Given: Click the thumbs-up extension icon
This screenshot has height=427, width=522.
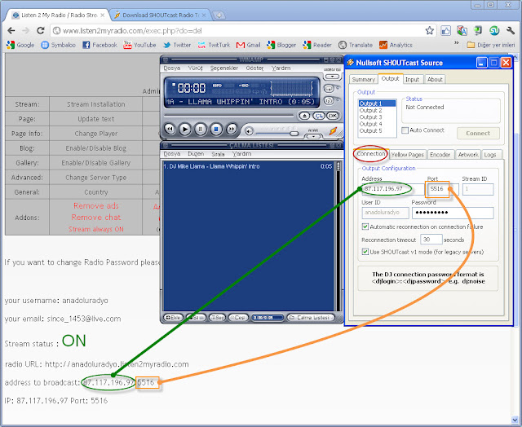Looking at the screenshot, I should (x=445, y=31).
